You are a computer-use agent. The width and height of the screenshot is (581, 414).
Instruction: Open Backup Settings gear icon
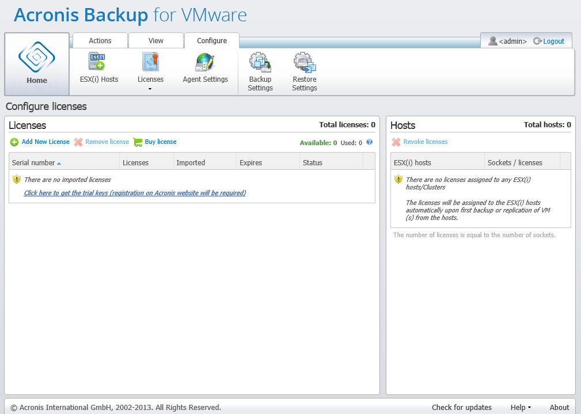click(x=260, y=62)
